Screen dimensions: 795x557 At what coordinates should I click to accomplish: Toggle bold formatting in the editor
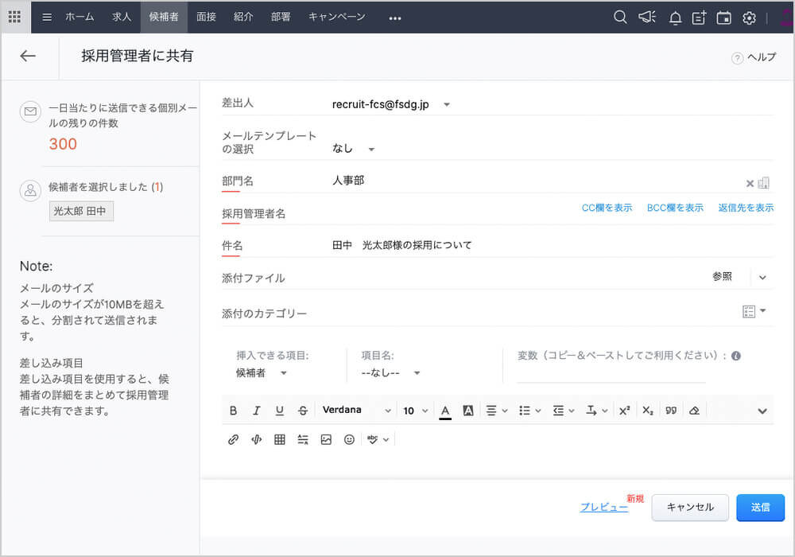tap(233, 411)
